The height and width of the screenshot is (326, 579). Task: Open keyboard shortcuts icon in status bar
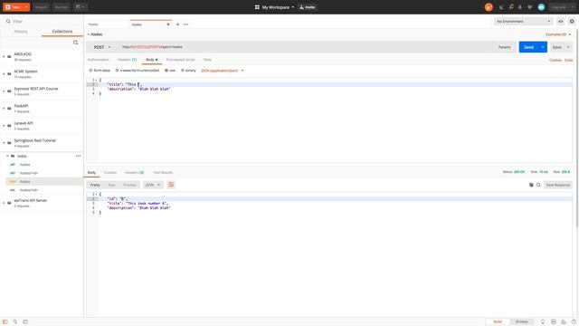click(x=564, y=322)
